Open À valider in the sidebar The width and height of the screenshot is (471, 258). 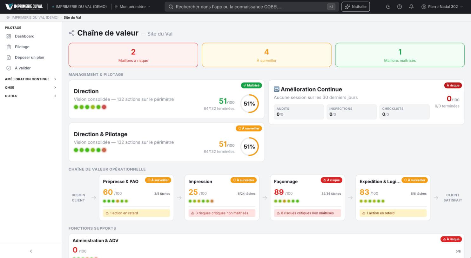tap(31, 68)
